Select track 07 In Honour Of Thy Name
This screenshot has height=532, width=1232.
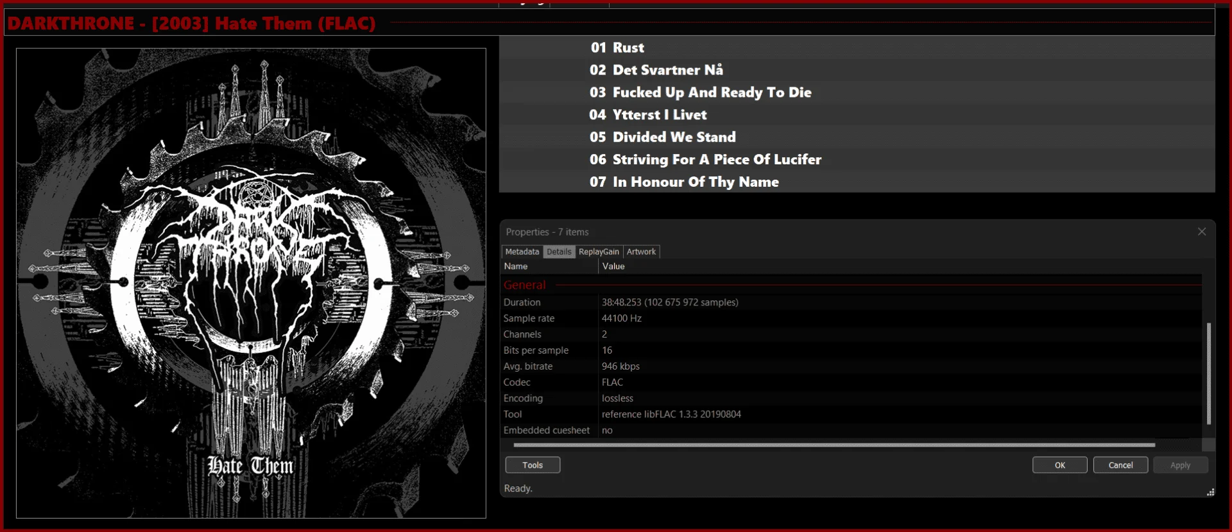click(857, 182)
